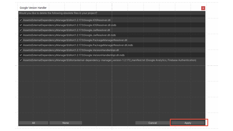The height and width of the screenshot is (131, 233).
Task: Toggle Google.VersionHandlerImpl.dll.mdb checkbox
Action: tap(21, 55)
